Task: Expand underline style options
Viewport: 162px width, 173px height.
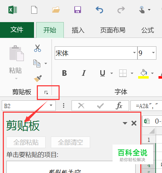Action: 112,73
